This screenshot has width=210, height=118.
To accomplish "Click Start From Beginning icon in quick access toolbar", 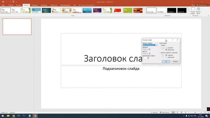I will pyautogui.click(x=13, y=2).
